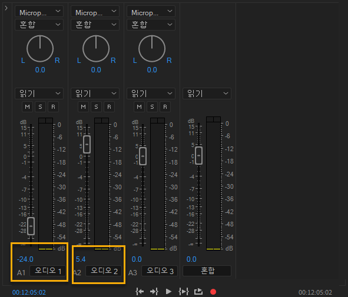Click the Go to In point icon
The image size is (348, 297).
[x=140, y=292]
